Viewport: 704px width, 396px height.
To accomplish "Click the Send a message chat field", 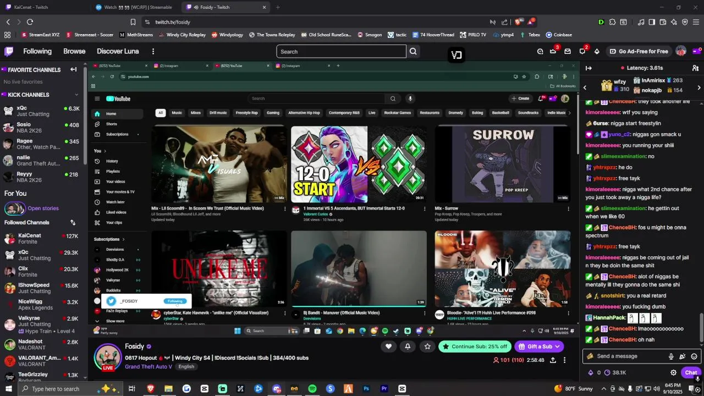I will (641, 356).
